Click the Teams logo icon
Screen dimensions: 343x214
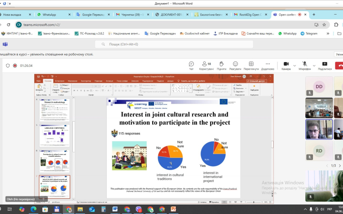pyautogui.click(x=5, y=45)
